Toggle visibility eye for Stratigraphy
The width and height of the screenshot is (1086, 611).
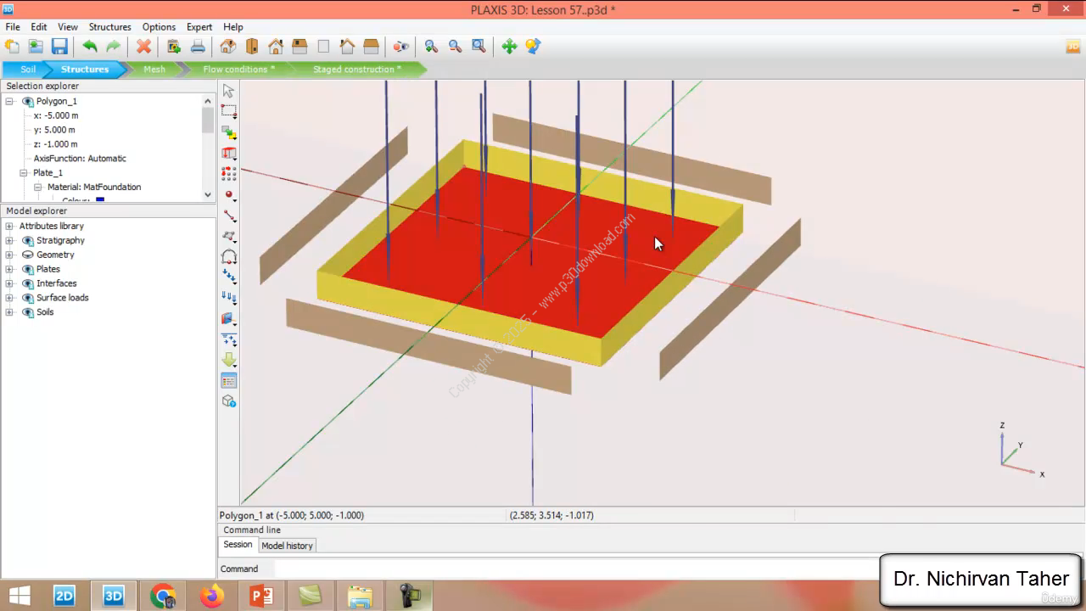(28, 241)
